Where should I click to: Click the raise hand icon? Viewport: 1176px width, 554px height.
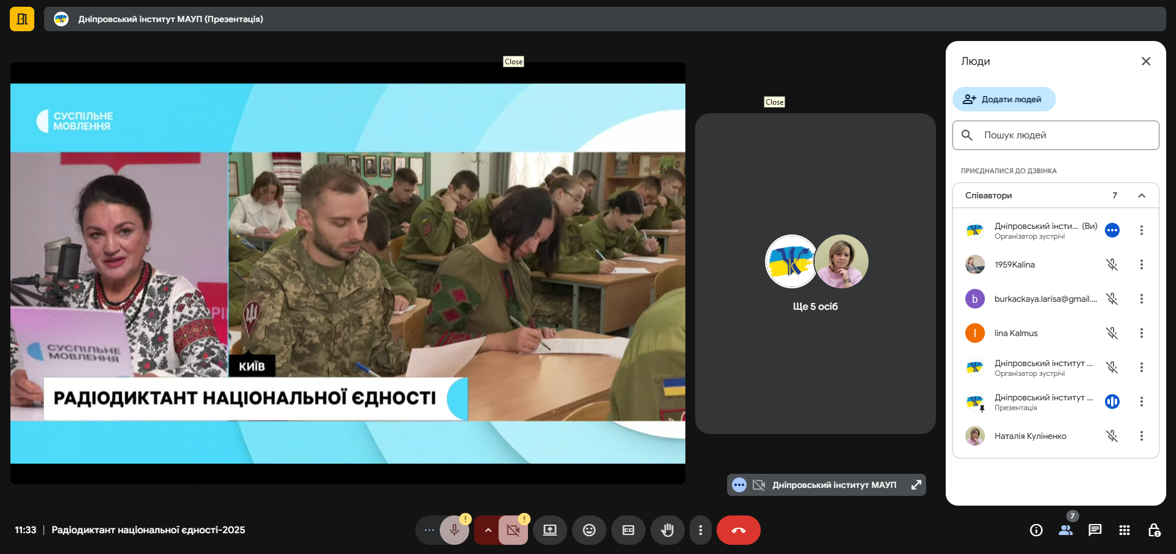[667, 530]
